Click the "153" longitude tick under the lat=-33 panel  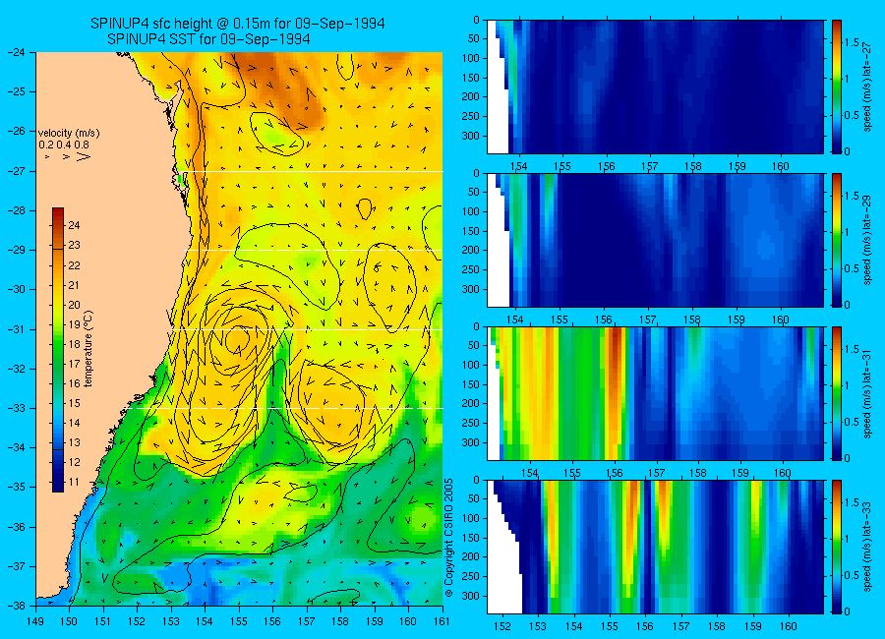pyautogui.click(x=537, y=626)
